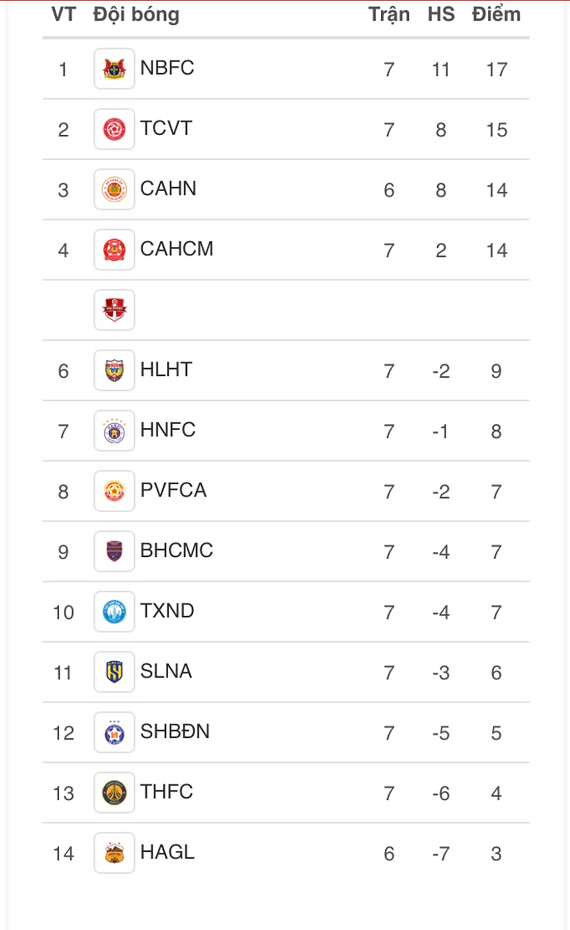Select the CAHCM club badge
Viewport: 570px width, 930px height.
[x=114, y=250]
